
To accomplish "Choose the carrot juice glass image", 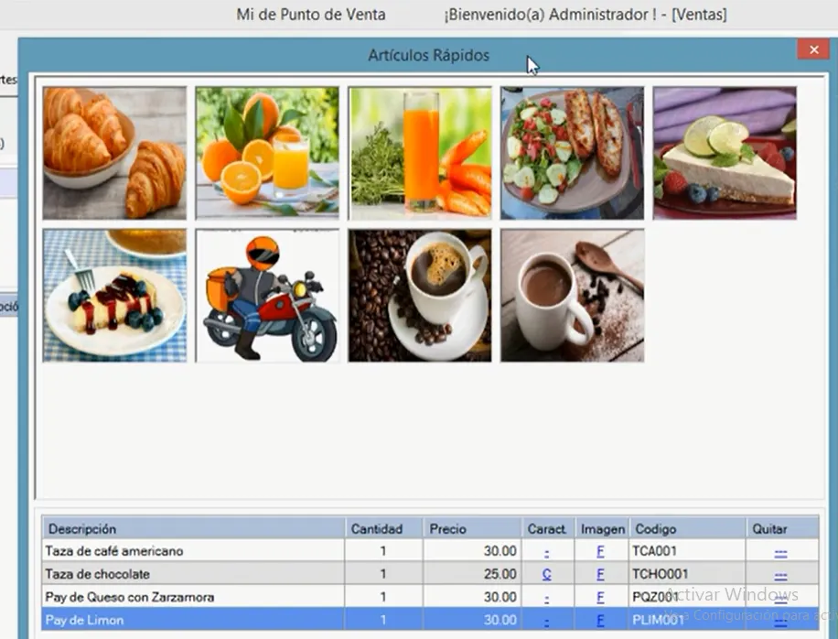I will point(420,153).
